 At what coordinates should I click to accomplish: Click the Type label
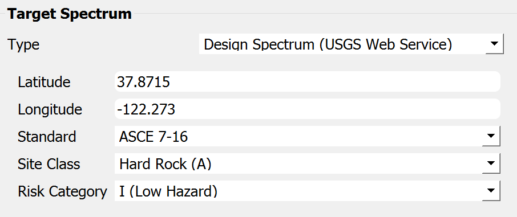23,44
